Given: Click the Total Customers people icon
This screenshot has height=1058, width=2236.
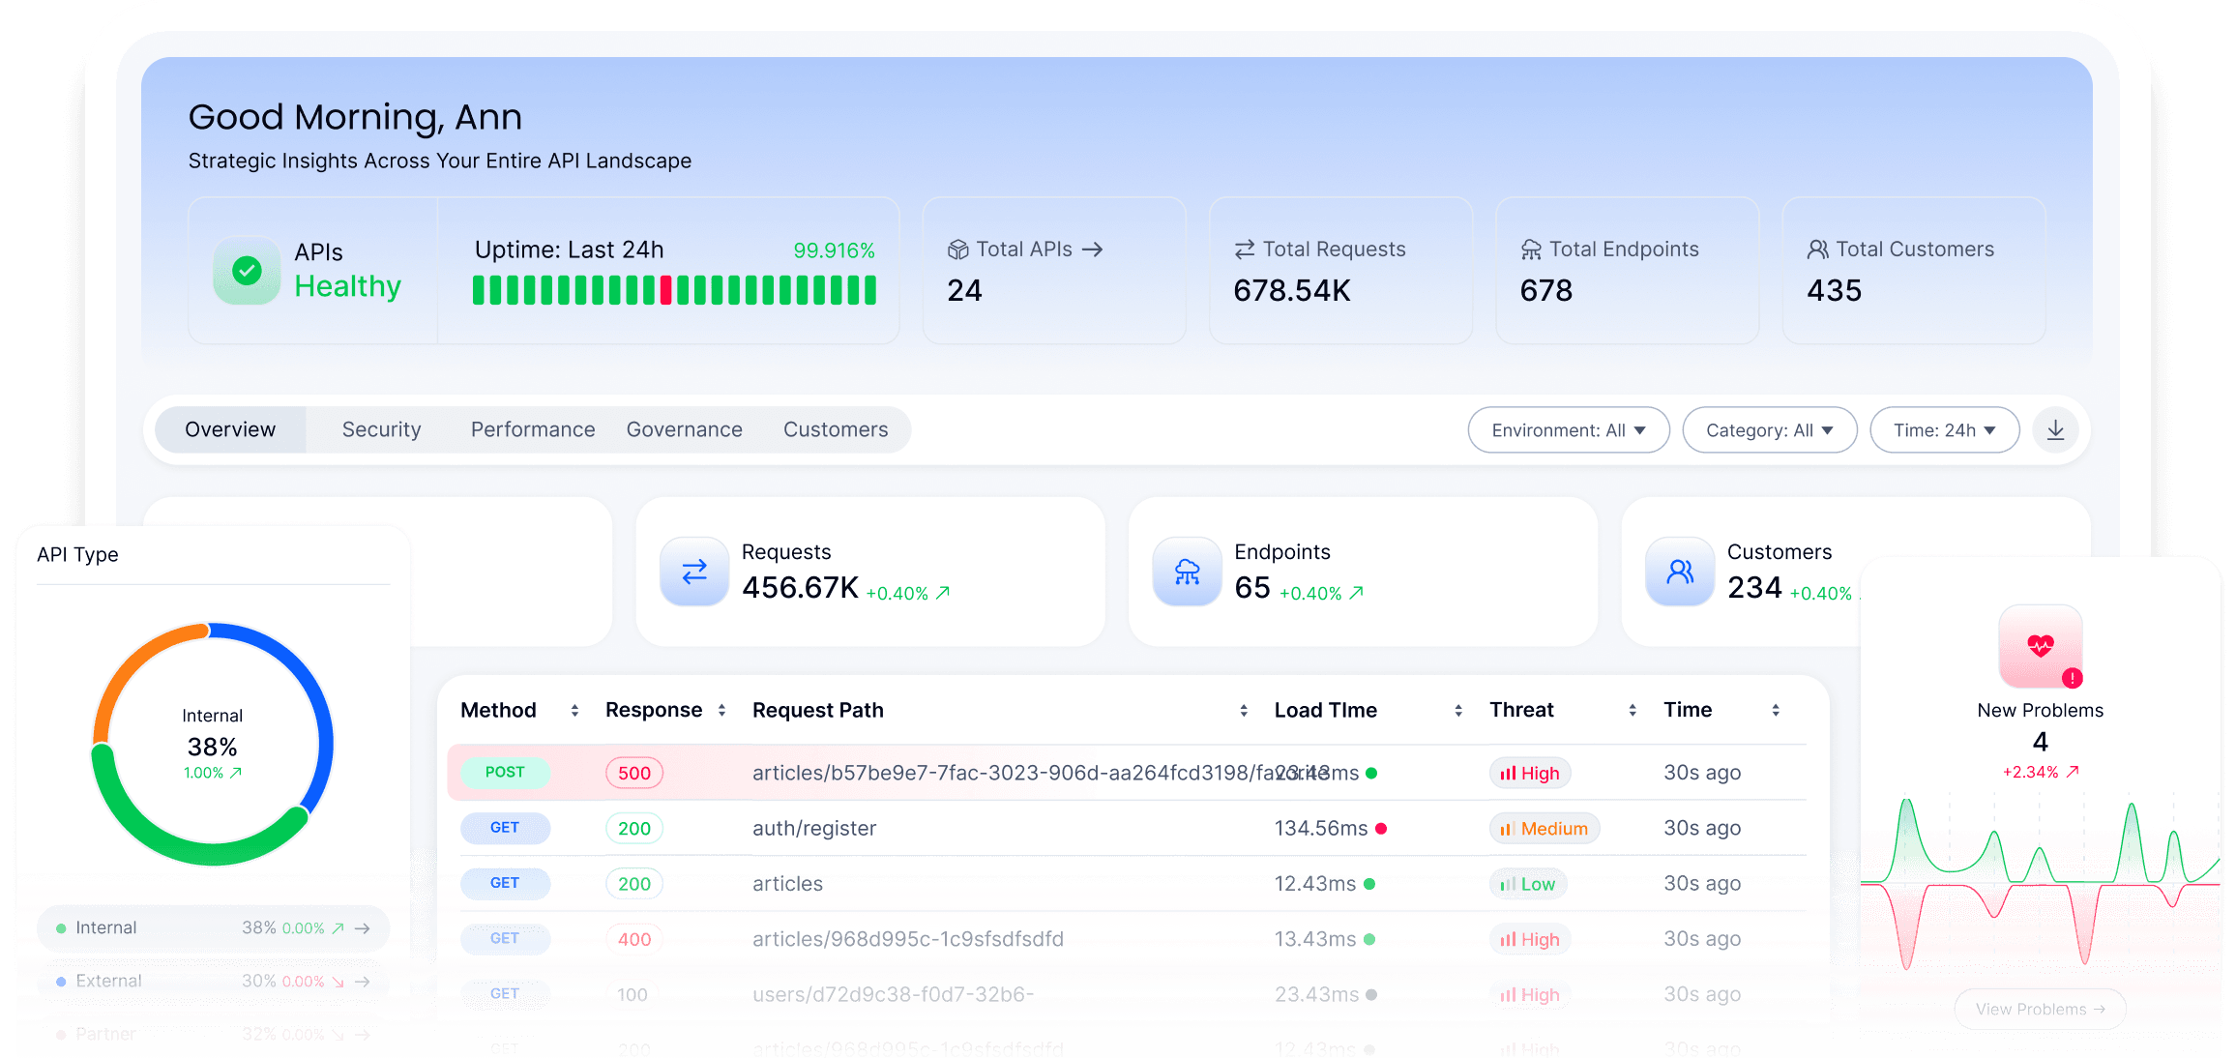Looking at the screenshot, I should [1818, 250].
